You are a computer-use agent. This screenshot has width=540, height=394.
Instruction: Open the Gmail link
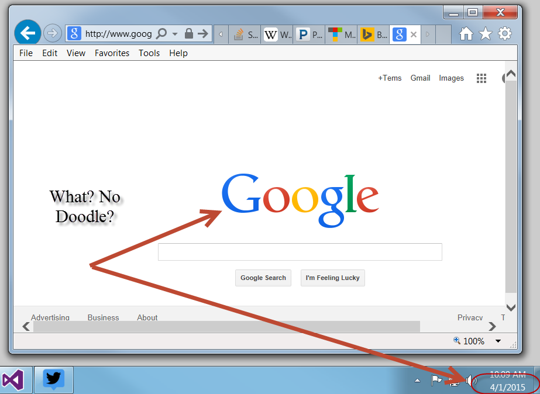pos(420,78)
